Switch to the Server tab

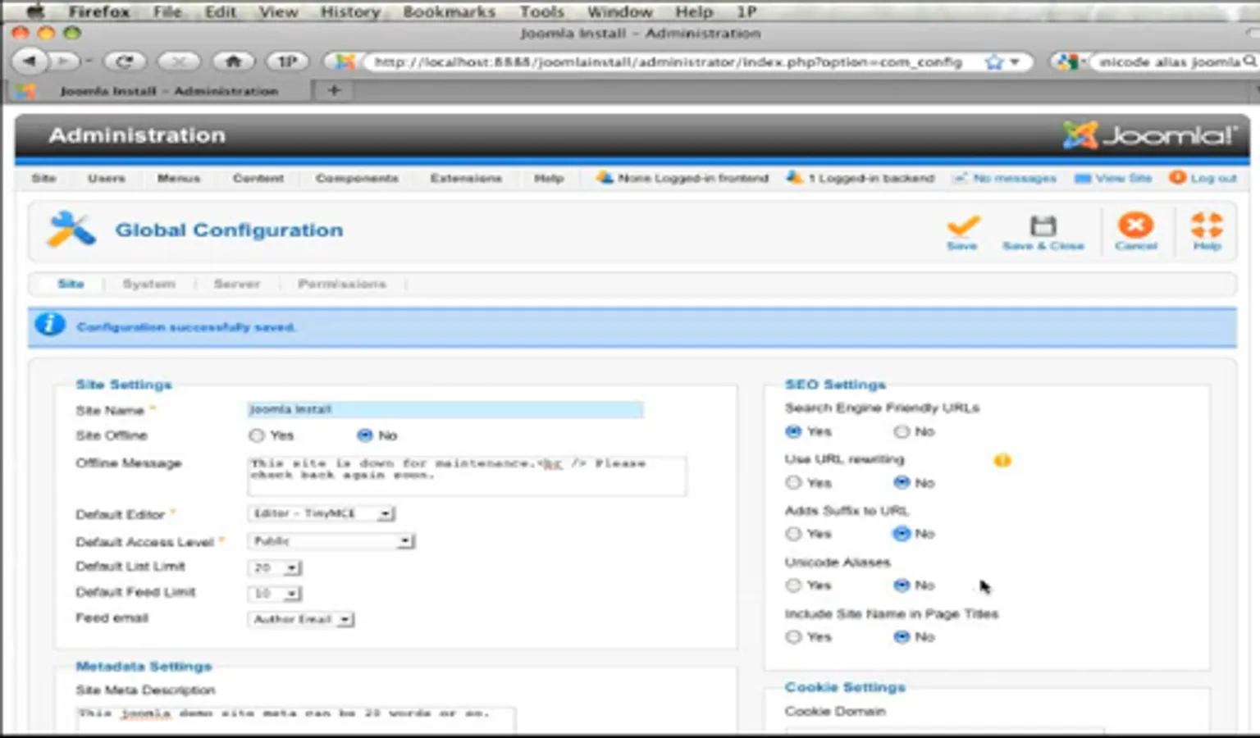pos(237,284)
